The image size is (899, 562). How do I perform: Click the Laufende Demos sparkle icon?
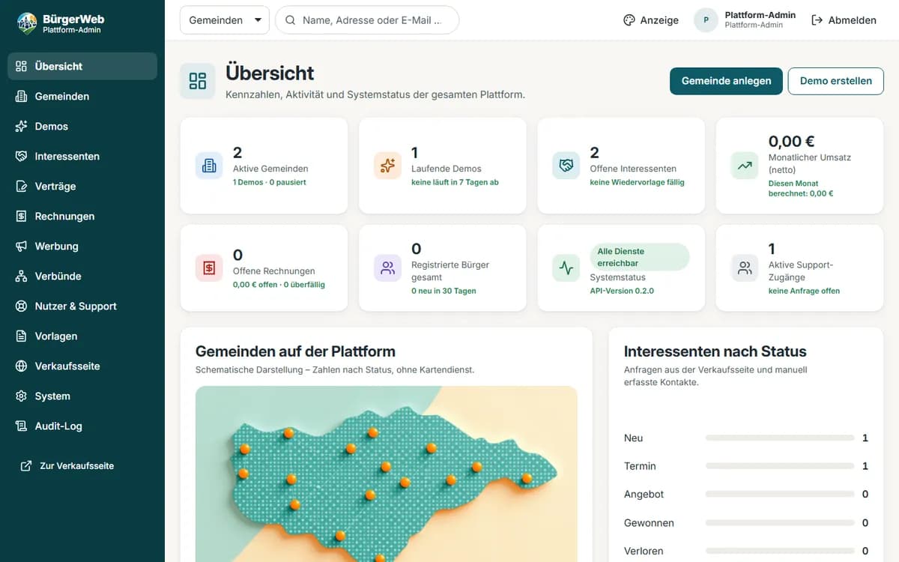pos(387,166)
